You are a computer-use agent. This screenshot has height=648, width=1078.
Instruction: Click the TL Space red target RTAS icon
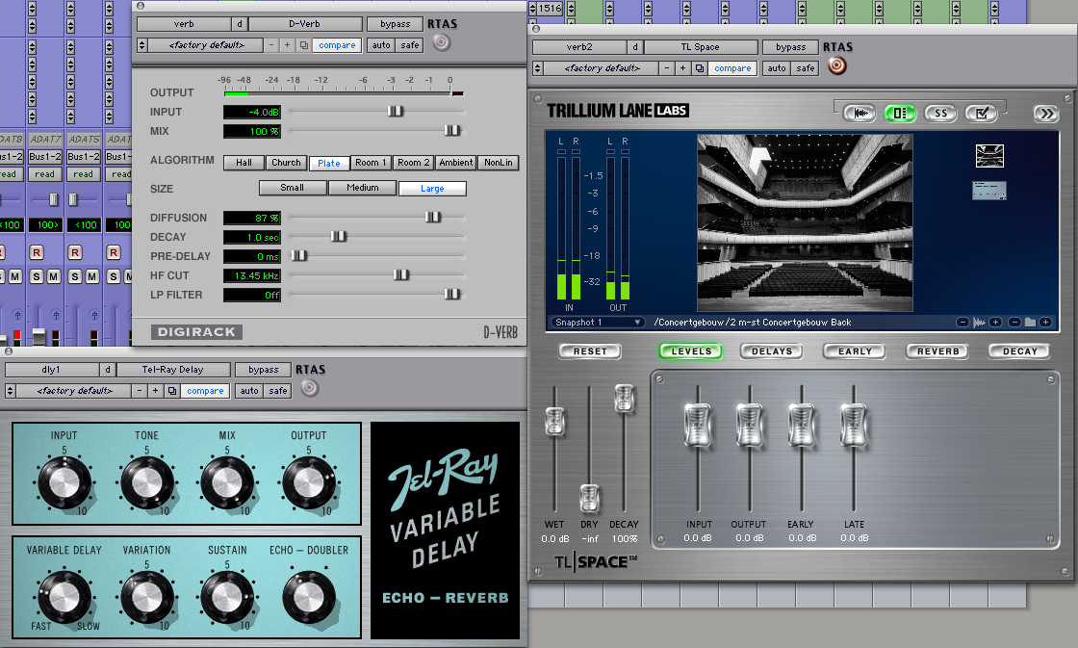836,66
